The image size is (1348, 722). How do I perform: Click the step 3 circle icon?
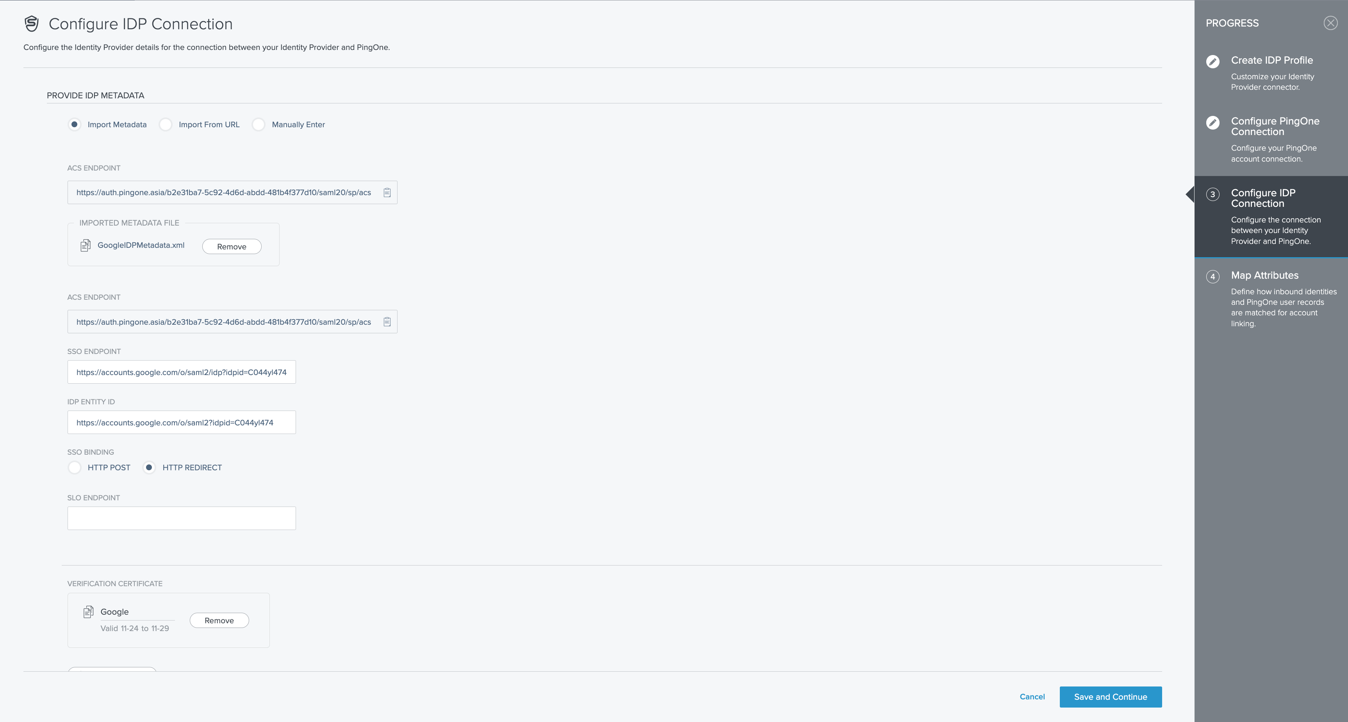pos(1212,194)
